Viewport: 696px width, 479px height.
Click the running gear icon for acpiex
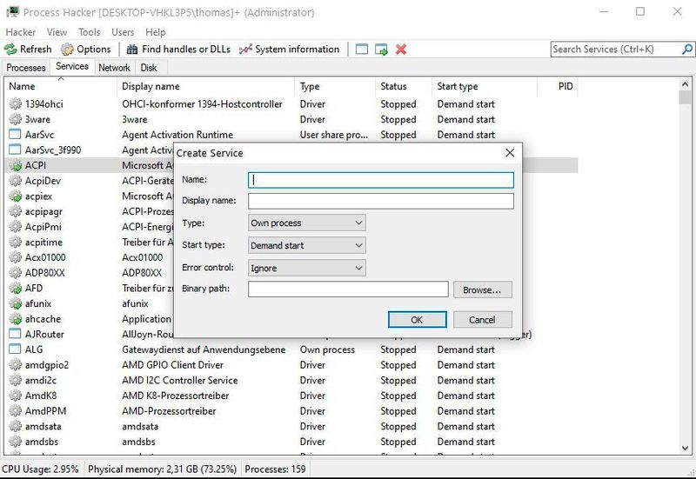(x=15, y=196)
